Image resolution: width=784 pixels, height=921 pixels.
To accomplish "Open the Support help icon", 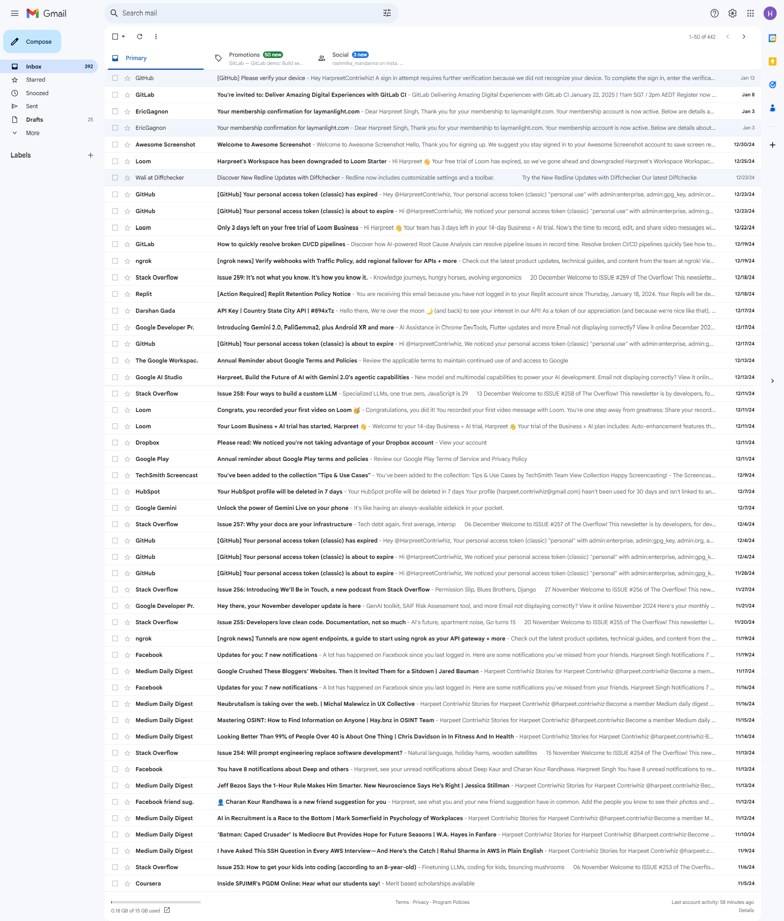I will coord(714,13).
